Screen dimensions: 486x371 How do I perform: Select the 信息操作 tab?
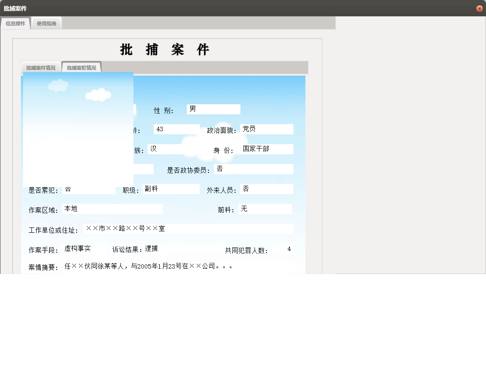tap(15, 23)
